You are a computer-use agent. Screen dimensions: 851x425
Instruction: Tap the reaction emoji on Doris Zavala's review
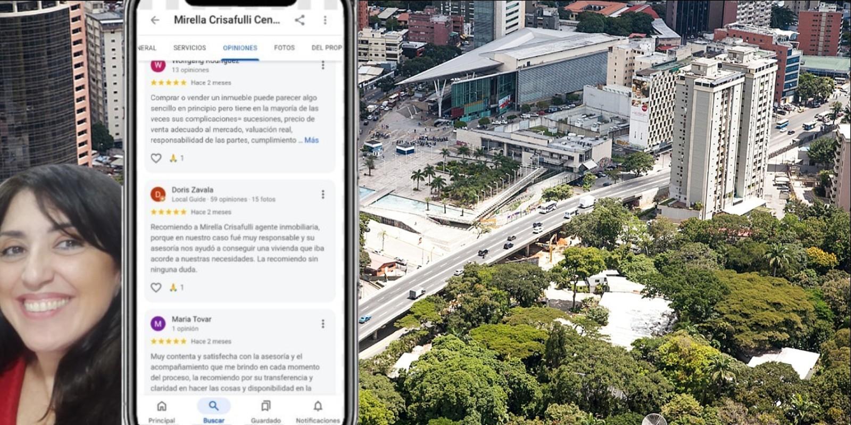pyautogui.click(x=173, y=287)
